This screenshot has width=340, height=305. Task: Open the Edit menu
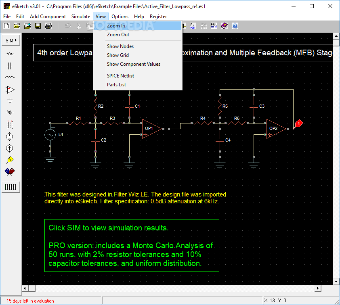[20, 17]
